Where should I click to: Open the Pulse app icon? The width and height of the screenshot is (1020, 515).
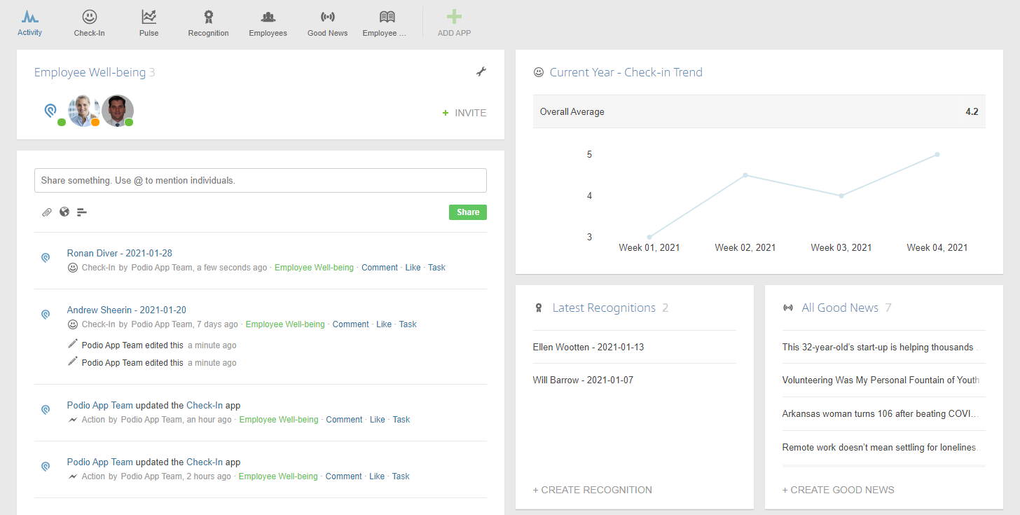[149, 18]
